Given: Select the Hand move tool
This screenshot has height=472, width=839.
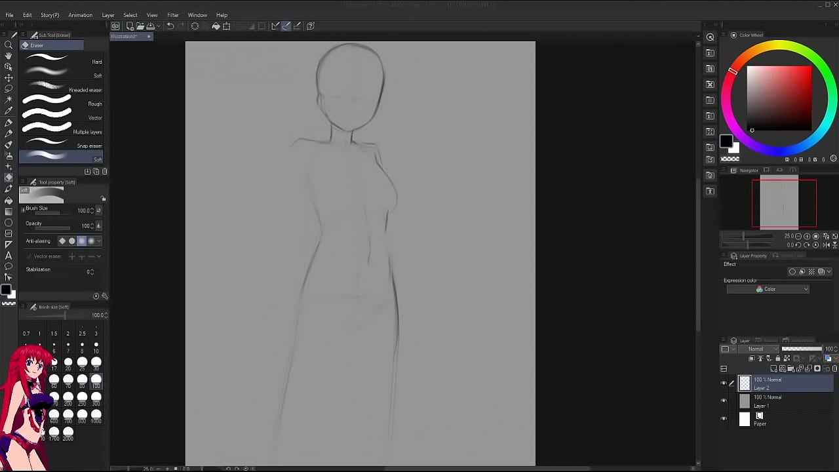Looking at the screenshot, I should (x=9, y=56).
